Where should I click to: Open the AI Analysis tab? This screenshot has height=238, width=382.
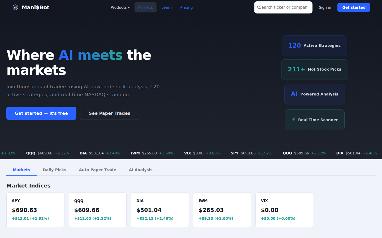click(x=141, y=170)
